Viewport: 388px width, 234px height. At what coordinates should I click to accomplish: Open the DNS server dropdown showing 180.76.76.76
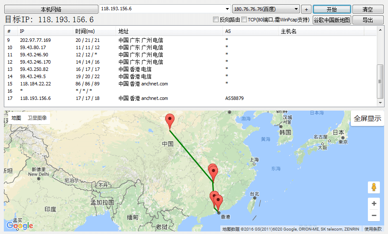pyautogui.click(x=266, y=9)
